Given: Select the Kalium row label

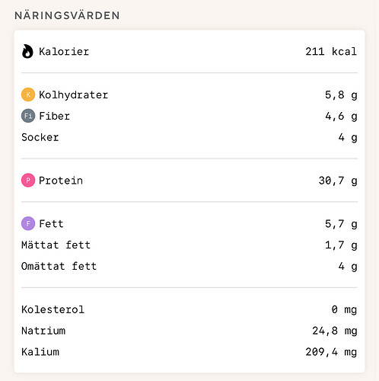Looking at the screenshot, I should 40,352.
